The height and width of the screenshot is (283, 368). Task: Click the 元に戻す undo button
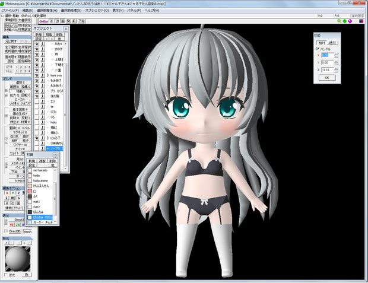click(11, 42)
